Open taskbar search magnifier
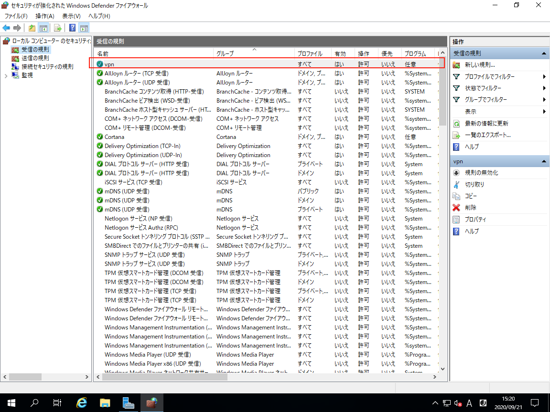Viewport: 550px width, 412px height. pos(34,402)
